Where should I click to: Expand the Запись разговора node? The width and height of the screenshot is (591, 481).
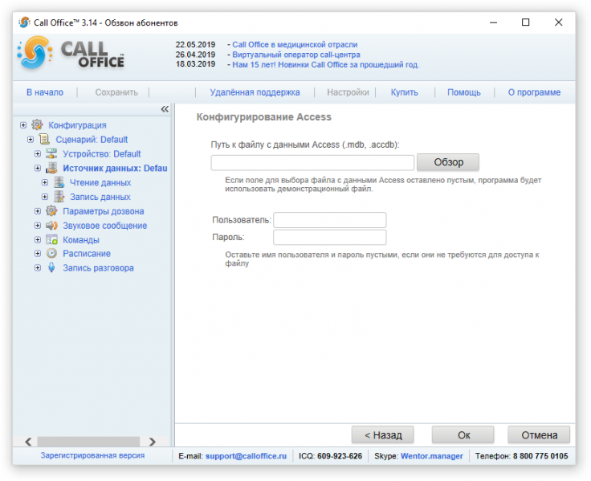point(37,267)
